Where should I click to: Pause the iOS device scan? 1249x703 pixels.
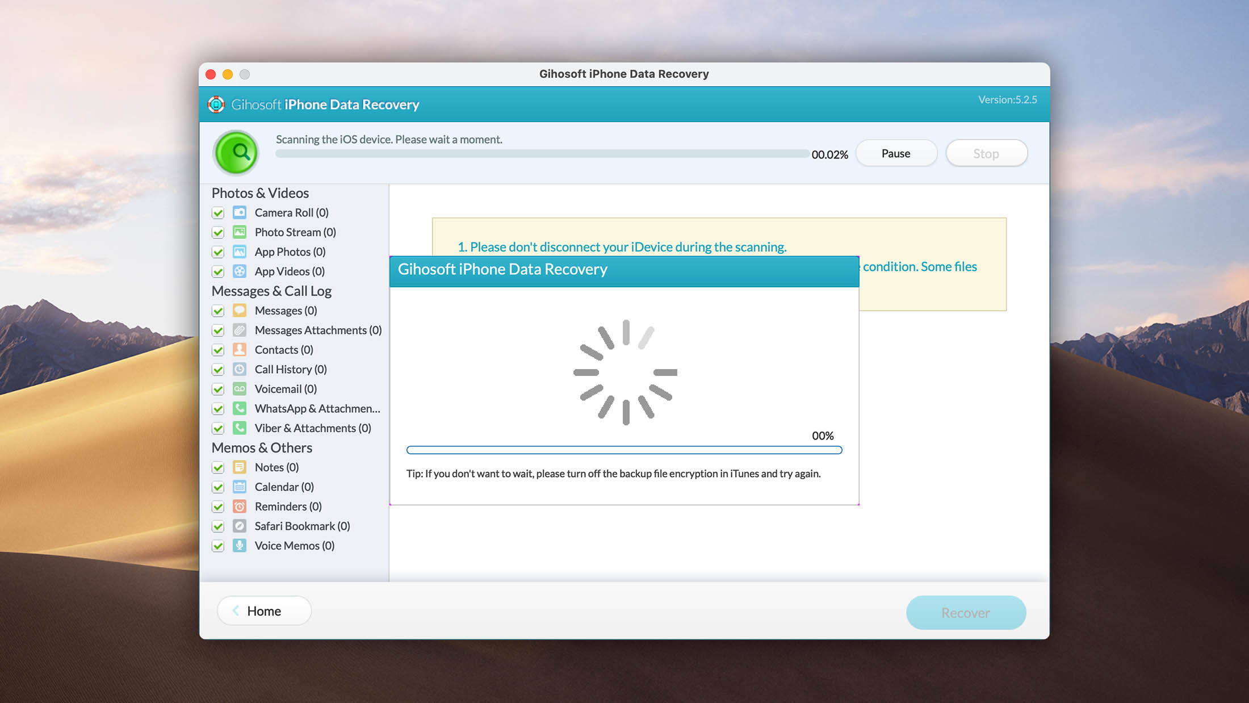[896, 153]
